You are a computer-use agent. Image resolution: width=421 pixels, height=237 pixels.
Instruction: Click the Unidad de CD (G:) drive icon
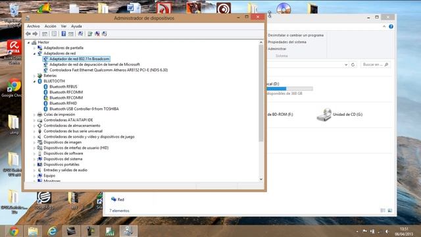(324, 115)
